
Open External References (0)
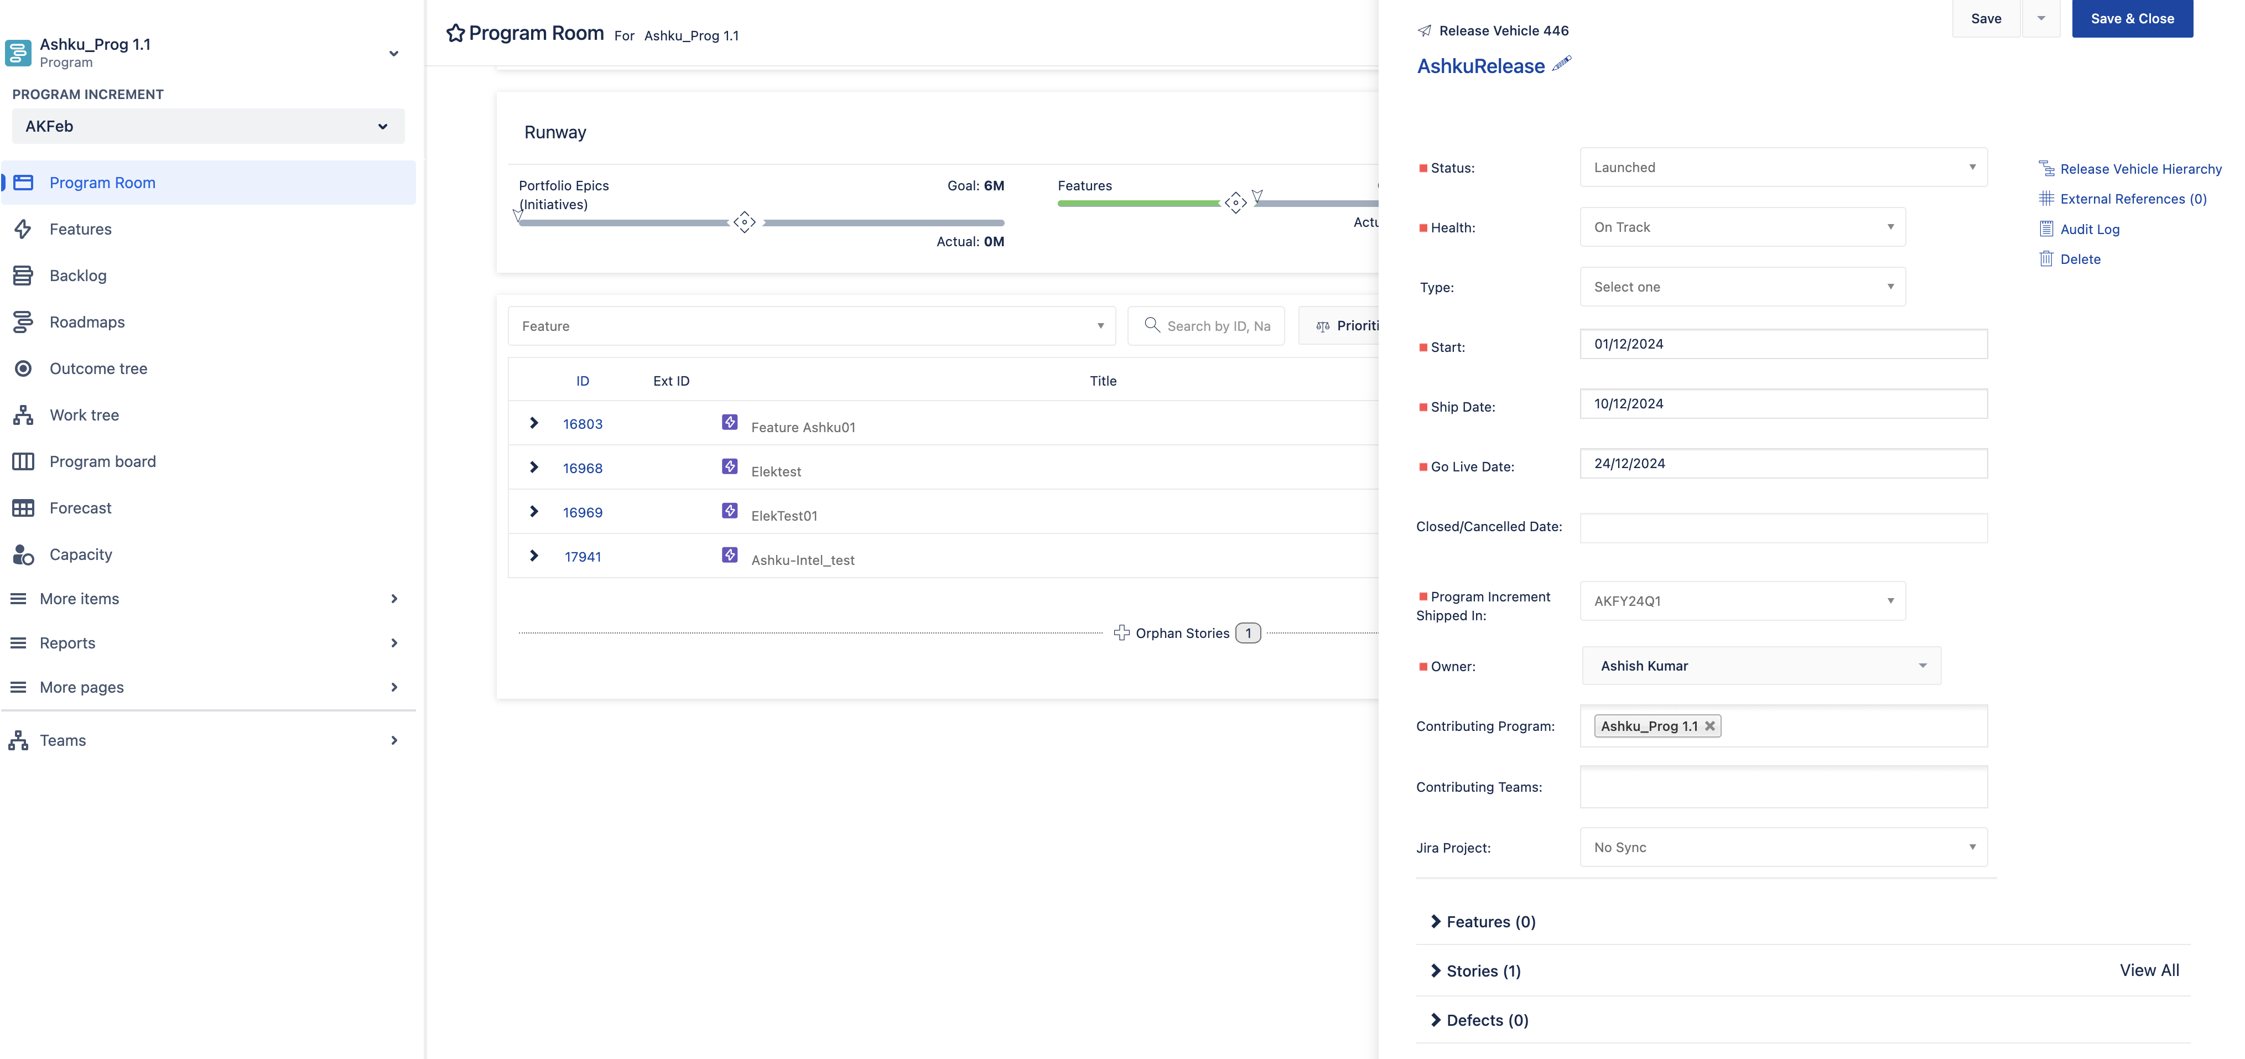coord(2132,199)
